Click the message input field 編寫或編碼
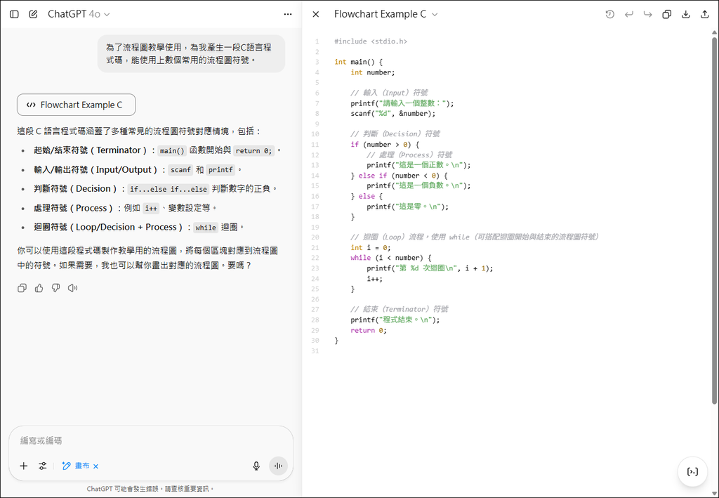Image resolution: width=719 pixels, height=498 pixels. [x=151, y=440]
